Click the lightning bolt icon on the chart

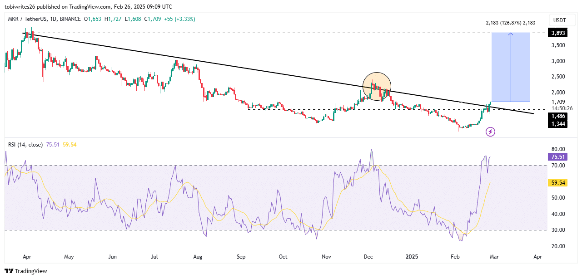click(491, 132)
